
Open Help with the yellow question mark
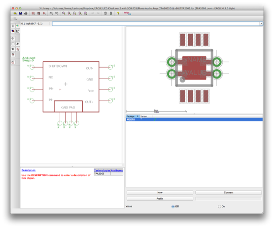tap(118, 13)
